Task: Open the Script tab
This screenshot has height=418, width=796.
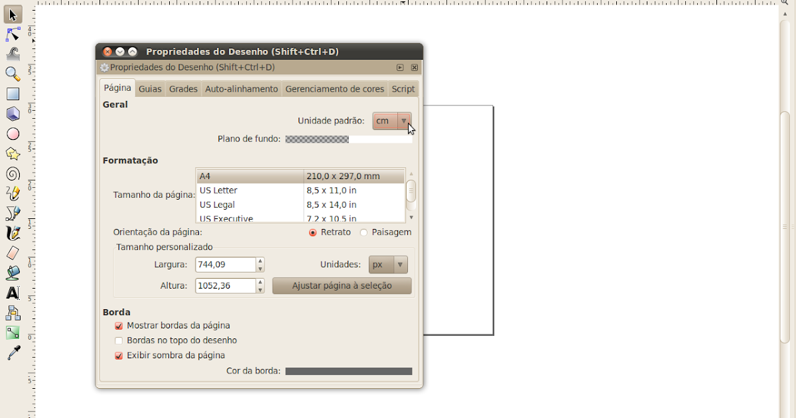Action: [x=403, y=89]
